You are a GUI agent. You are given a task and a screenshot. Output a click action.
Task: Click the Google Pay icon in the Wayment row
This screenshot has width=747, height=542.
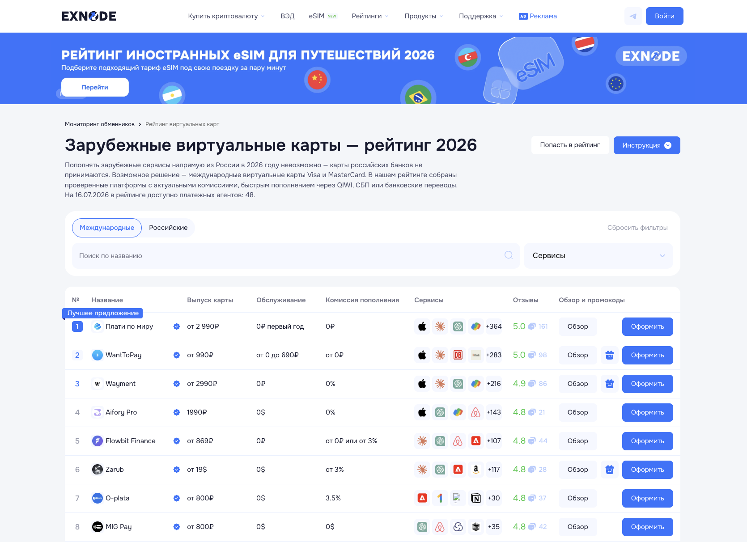coord(476,384)
